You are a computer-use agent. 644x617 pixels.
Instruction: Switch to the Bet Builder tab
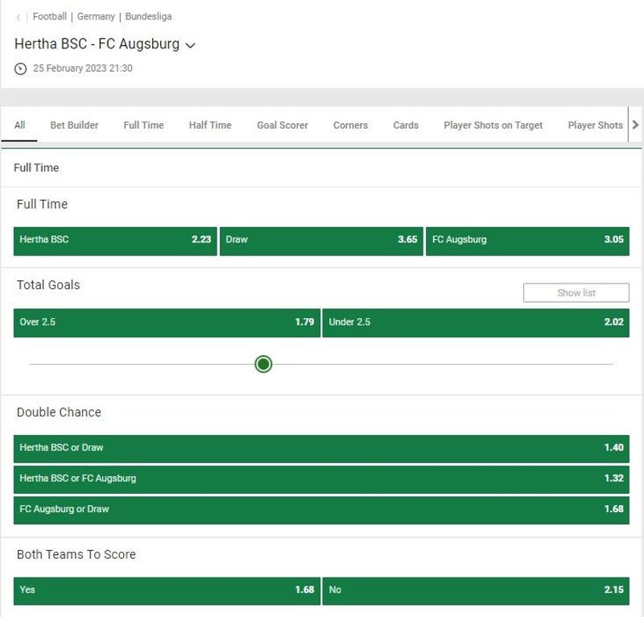point(74,125)
